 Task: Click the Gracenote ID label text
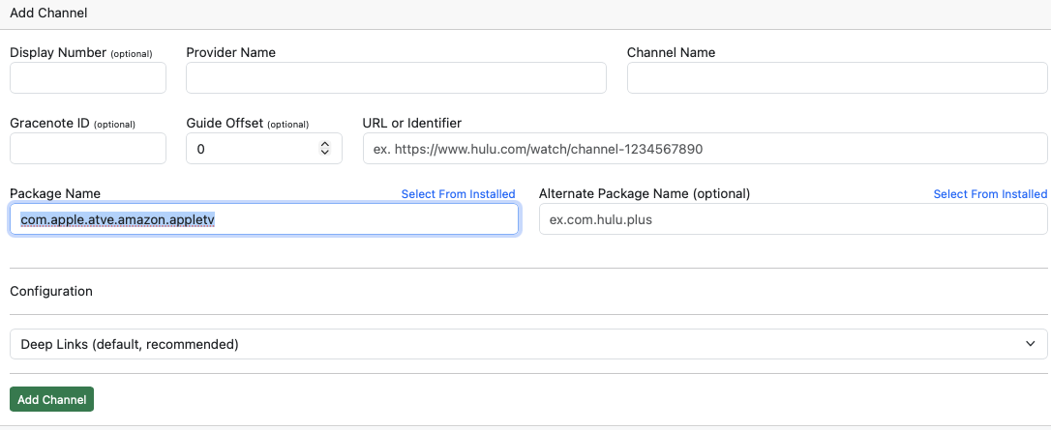pos(49,123)
